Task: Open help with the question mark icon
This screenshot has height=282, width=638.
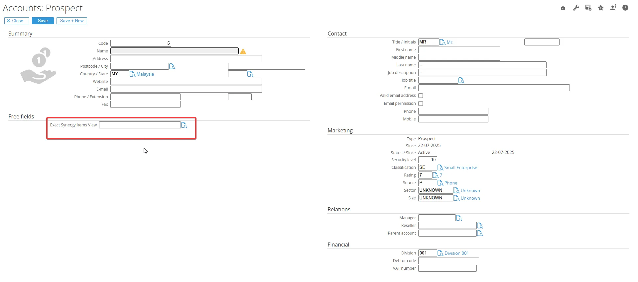Action: pos(625,8)
